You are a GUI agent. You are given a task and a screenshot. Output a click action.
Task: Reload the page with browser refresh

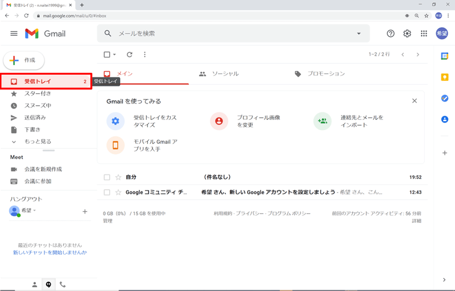pos(26,16)
